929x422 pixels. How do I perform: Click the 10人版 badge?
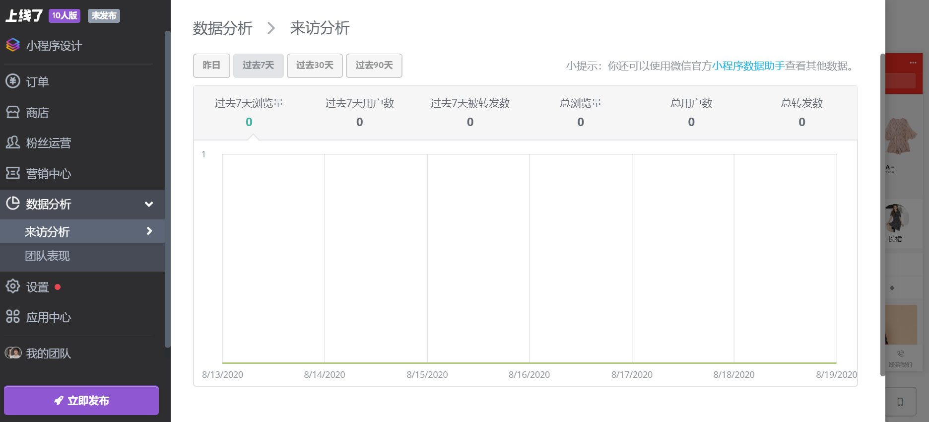(x=65, y=16)
